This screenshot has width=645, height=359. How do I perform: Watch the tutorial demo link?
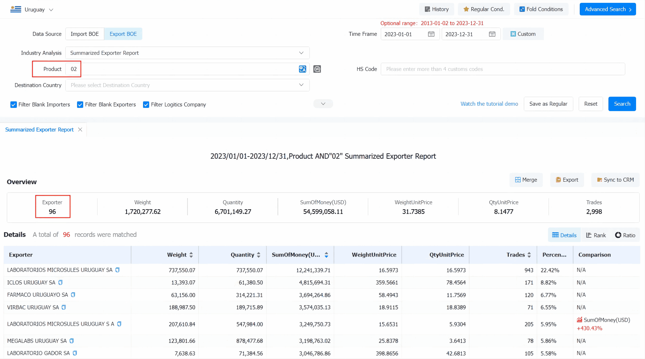point(489,104)
